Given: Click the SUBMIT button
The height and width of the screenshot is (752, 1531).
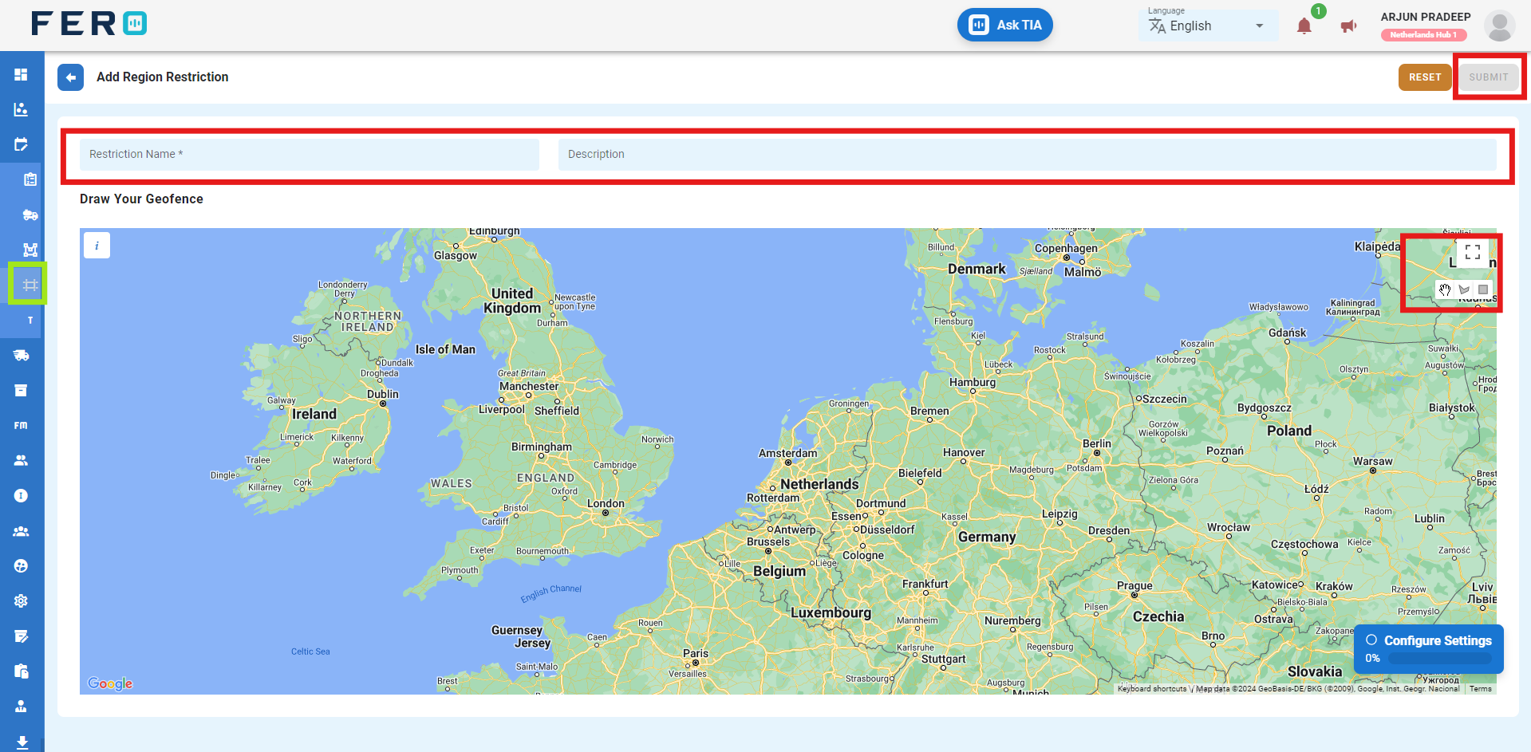Looking at the screenshot, I should (x=1489, y=77).
